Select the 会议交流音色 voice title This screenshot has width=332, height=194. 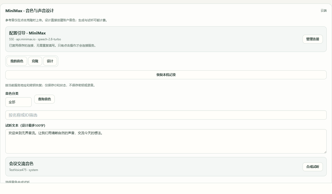click(21, 164)
